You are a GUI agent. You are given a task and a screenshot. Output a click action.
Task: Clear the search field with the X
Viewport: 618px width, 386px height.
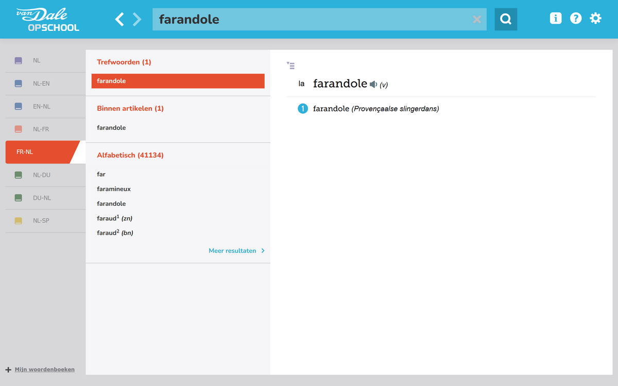coord(477,20)
